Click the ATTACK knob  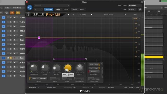[x=57, y=68]
